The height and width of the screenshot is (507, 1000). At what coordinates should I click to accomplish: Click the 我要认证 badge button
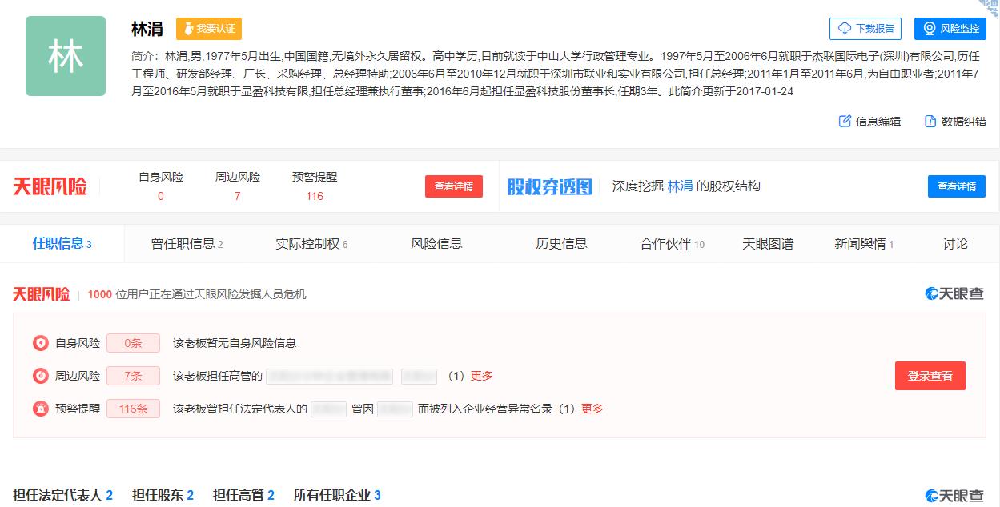209,29
